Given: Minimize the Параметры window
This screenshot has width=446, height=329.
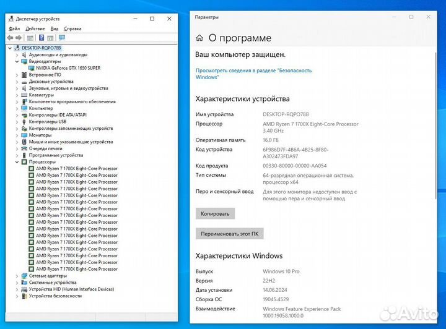Looking at the screenshot, I should pyautogui.click(x=394, y=17).
